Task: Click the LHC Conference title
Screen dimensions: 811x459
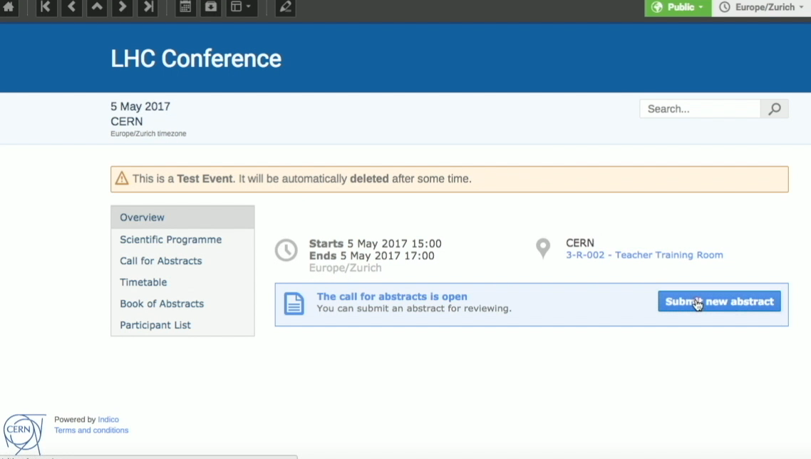Action: (196, 58)
